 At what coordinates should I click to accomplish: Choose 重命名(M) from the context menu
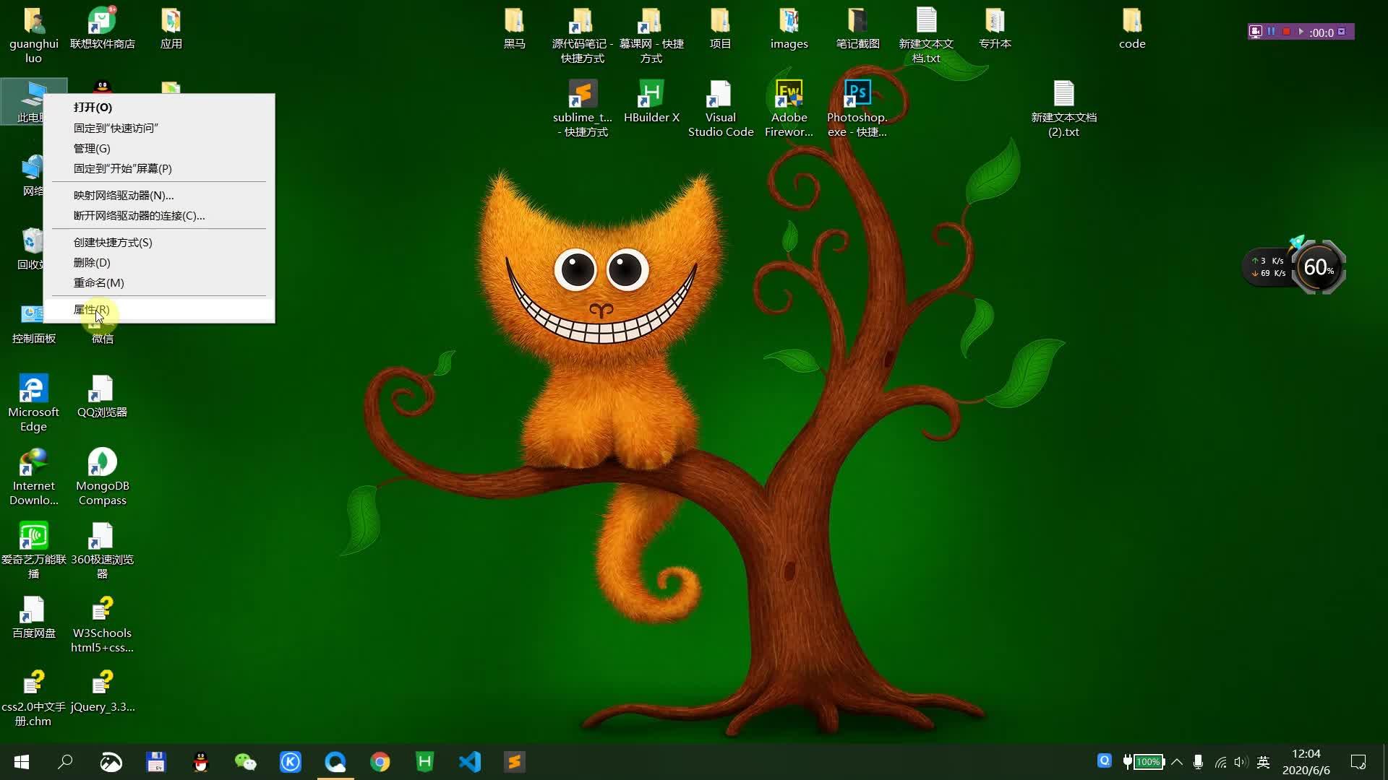click(x=159, y=283)
